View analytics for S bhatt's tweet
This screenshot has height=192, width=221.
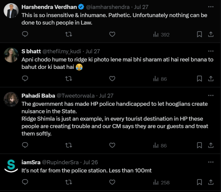160,79
